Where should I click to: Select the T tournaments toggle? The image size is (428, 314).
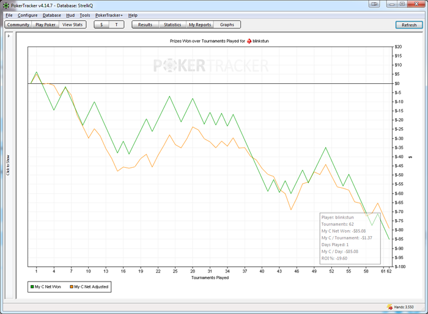(117, 24)
